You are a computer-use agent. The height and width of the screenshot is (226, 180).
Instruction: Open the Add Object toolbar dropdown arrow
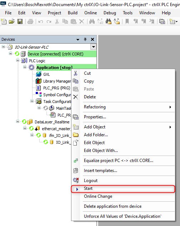coord(177,22)
